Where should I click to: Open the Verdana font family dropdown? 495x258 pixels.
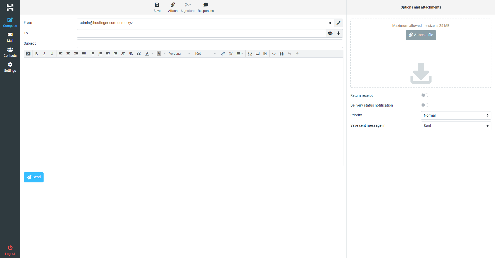[180, 54]
